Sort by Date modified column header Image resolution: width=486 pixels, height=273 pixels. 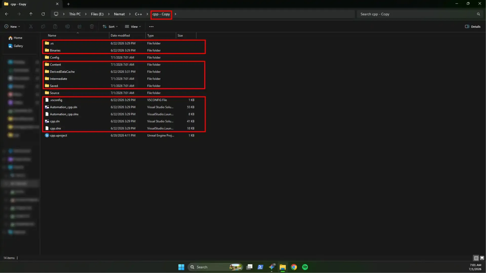[127, 35]
